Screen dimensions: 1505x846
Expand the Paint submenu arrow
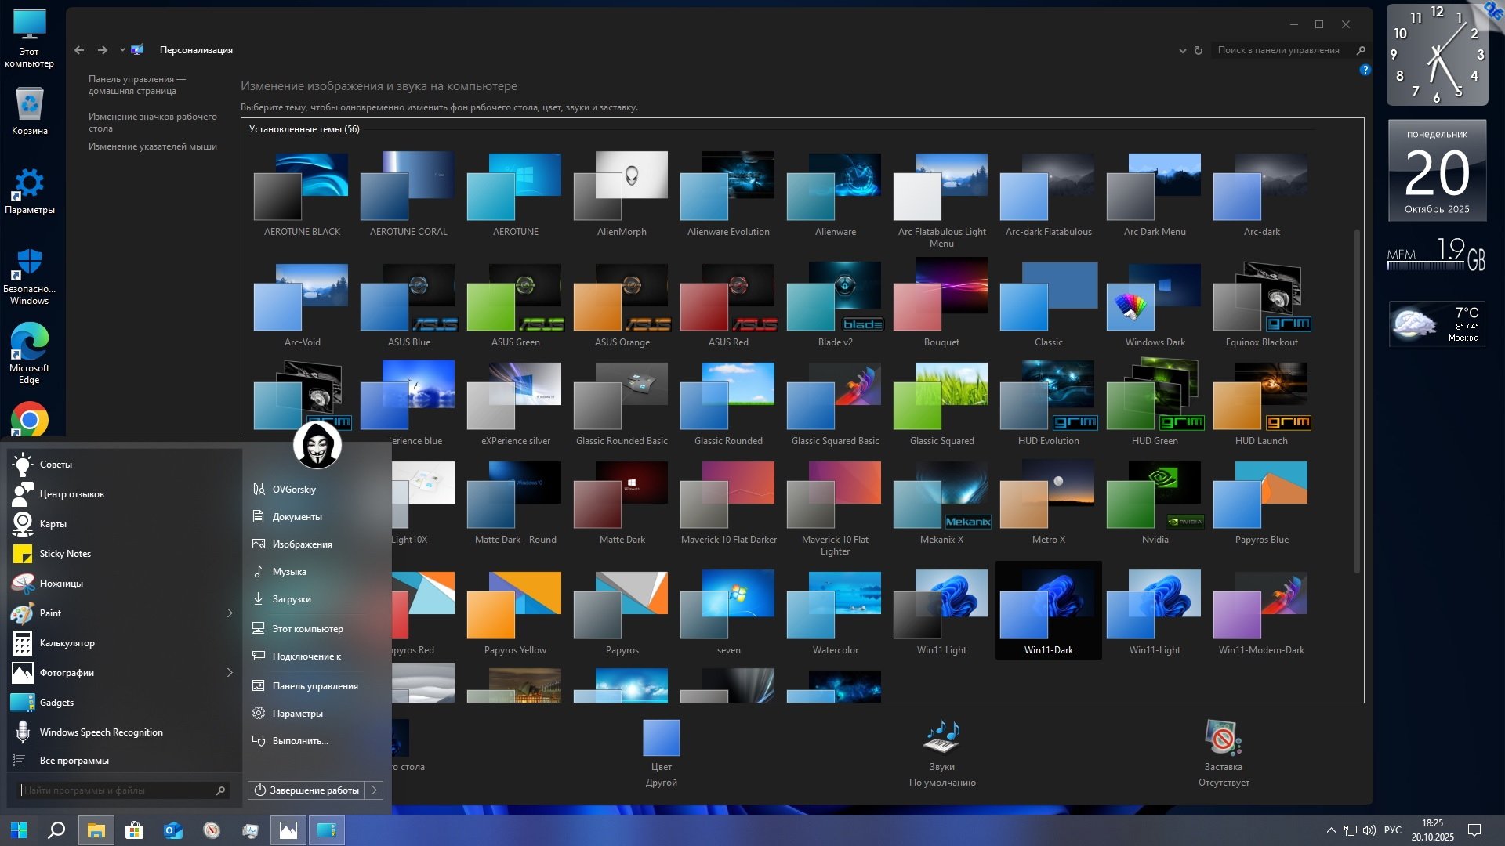pyautogui.click(x=230, y=613)
